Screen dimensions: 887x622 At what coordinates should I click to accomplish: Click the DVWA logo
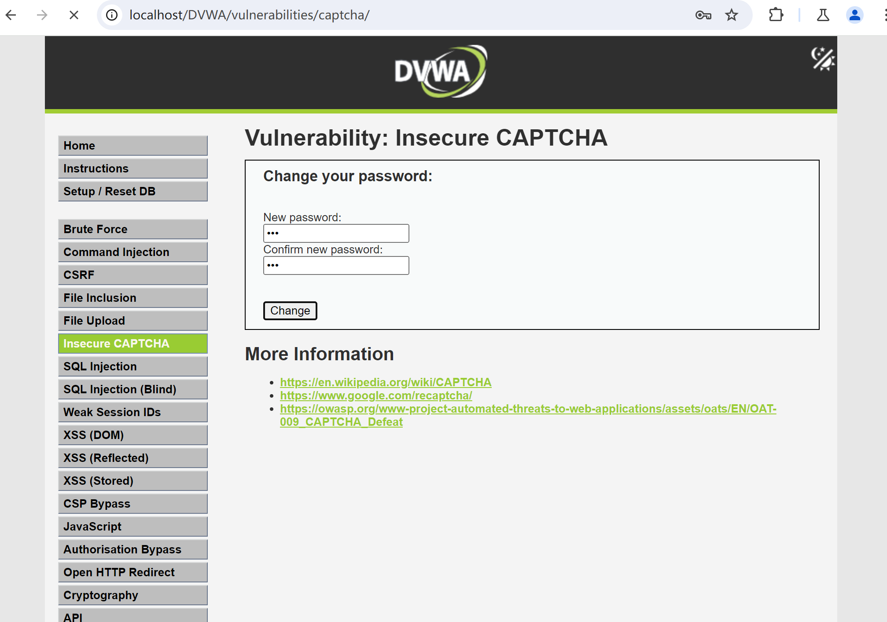441,71
